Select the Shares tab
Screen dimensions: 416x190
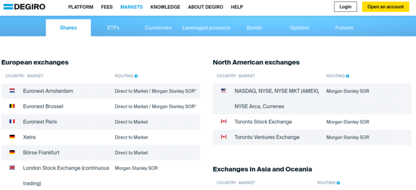tap(69, 28)
